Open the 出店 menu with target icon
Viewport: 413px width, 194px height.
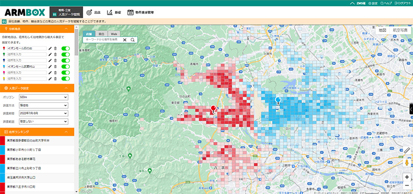coord(93,12)
